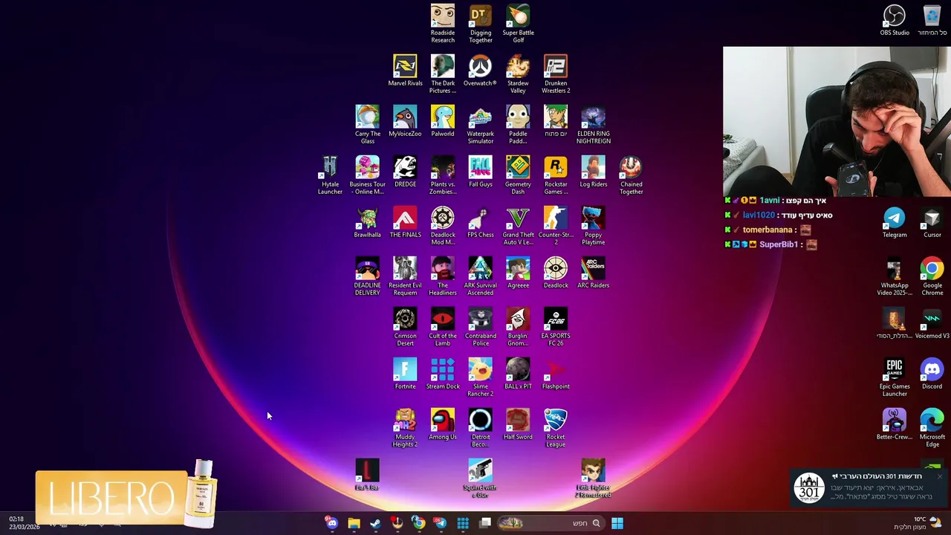951x535 pixels.
Task: Open the Hytale Launcher icon
Action: point(330,175)
